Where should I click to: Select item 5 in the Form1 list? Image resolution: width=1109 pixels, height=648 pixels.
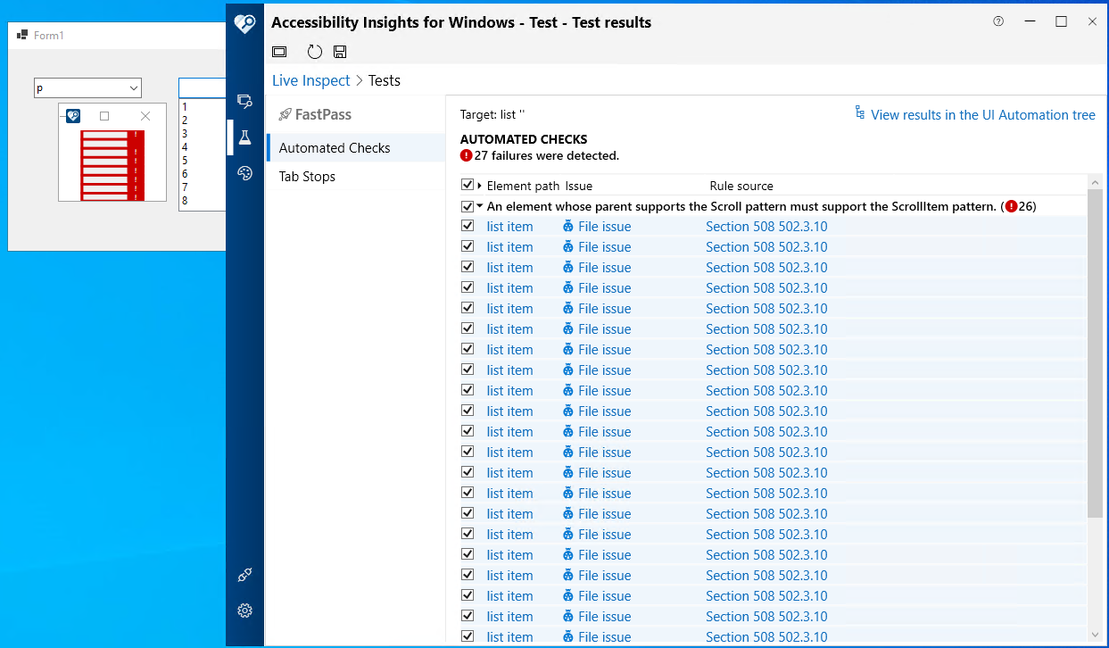click(x=203, y=160)
